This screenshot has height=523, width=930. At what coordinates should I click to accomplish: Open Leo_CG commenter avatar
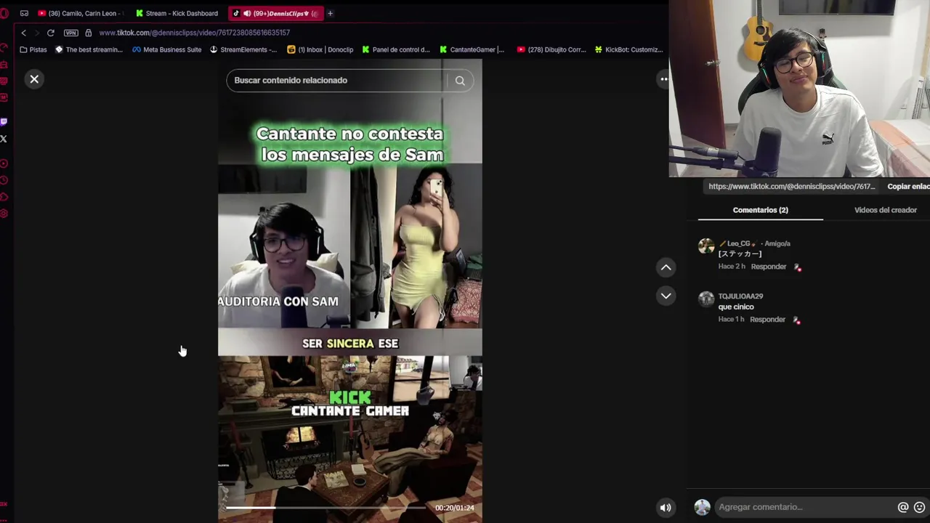pos(706,246)
